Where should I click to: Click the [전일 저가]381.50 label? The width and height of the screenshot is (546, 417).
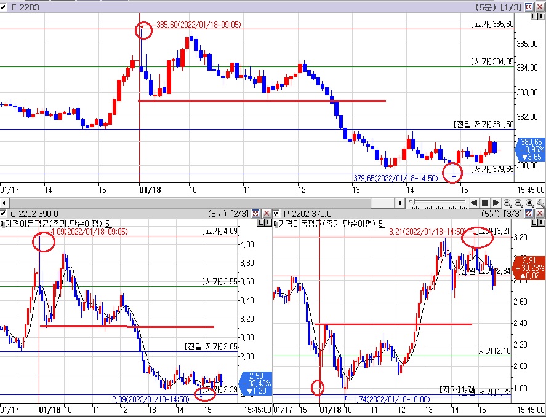point(484,125)
